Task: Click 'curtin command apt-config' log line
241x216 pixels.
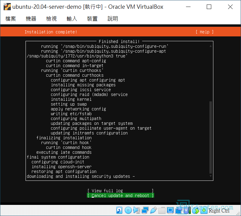Action: [76, 61]
